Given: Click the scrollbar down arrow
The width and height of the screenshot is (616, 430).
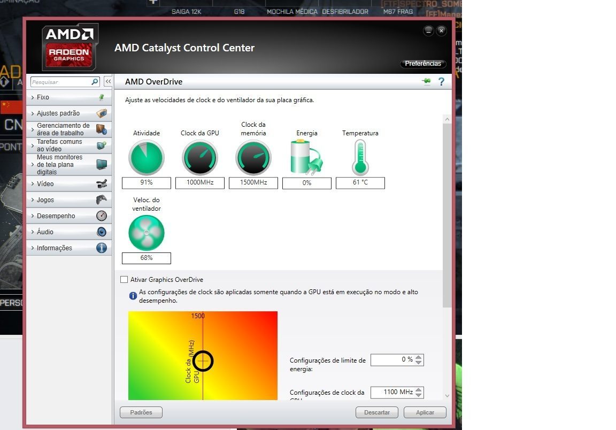Looking at the screenshot, I should (x=447, y=396).
